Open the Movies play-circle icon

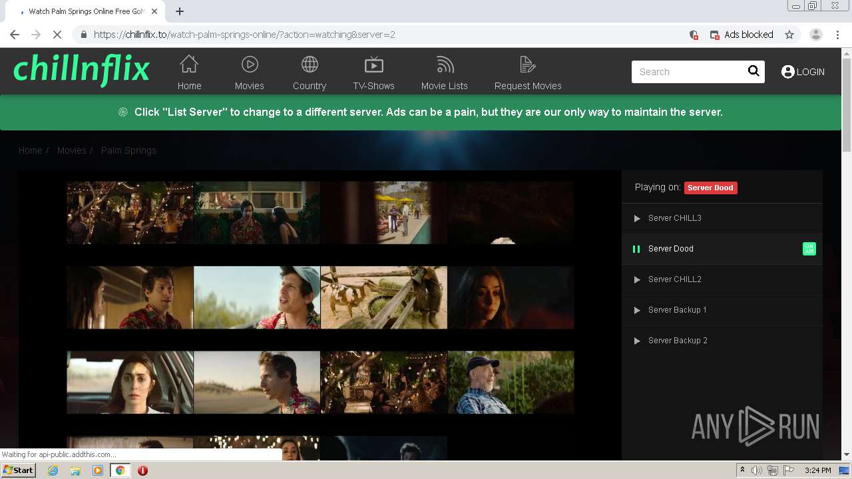[250, 65]
